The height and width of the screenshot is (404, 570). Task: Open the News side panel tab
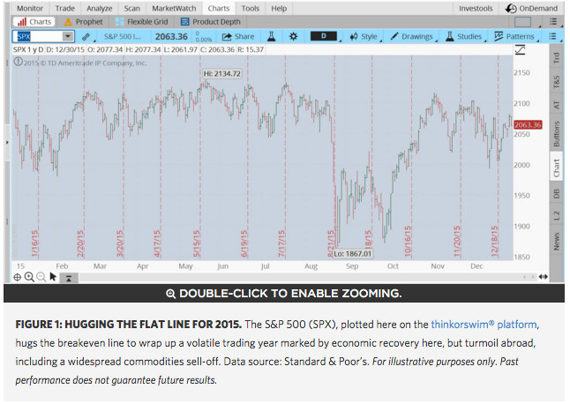point(556,241)
